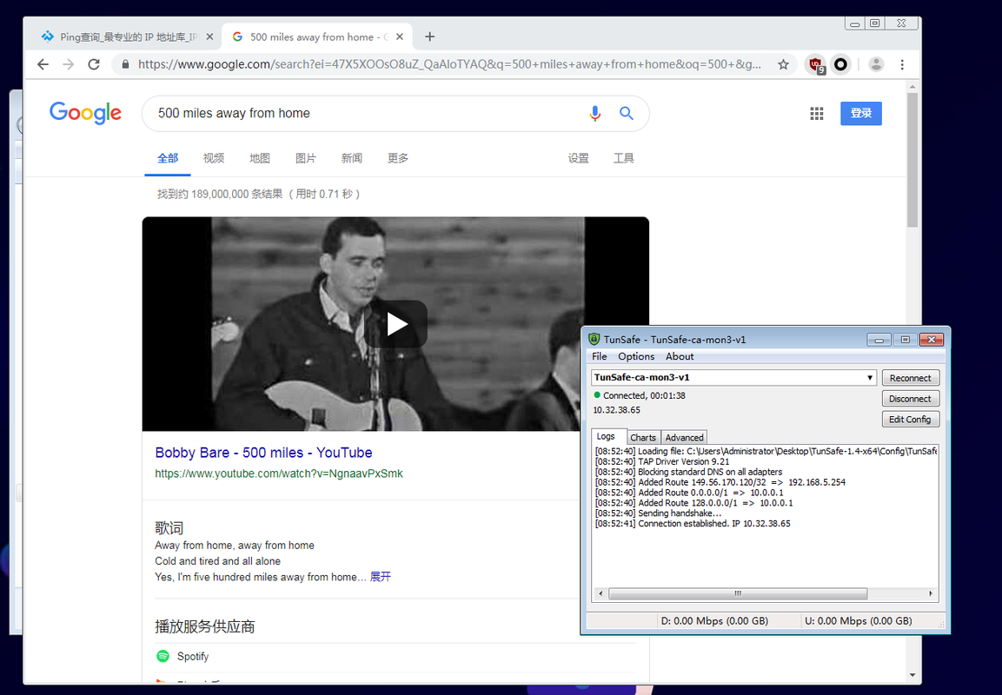Open the TunSafe Options menu

[x=636, y=356]
